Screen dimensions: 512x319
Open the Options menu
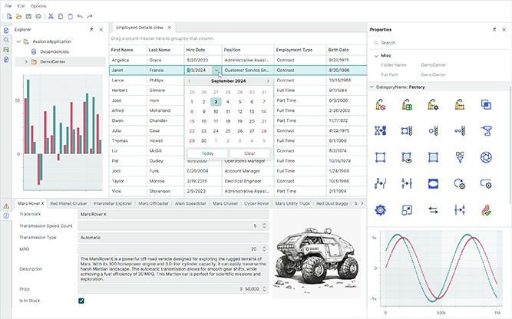(x=38, y=5)
